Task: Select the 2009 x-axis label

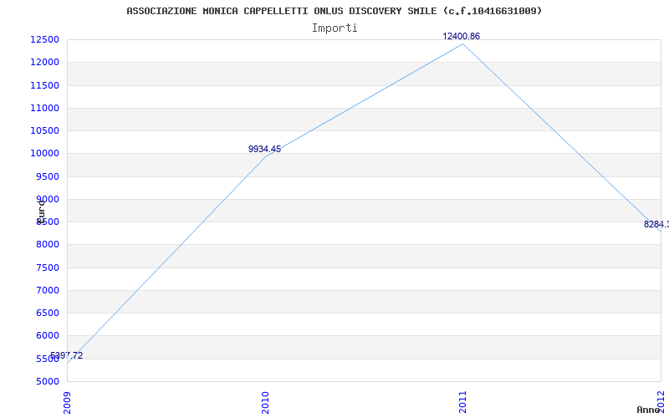Action: [68, 403]
